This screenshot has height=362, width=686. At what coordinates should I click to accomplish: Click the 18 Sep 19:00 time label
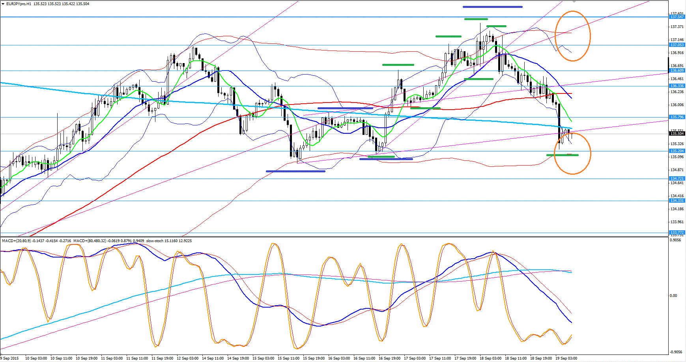pyautogui.click(x=541, y=358)
